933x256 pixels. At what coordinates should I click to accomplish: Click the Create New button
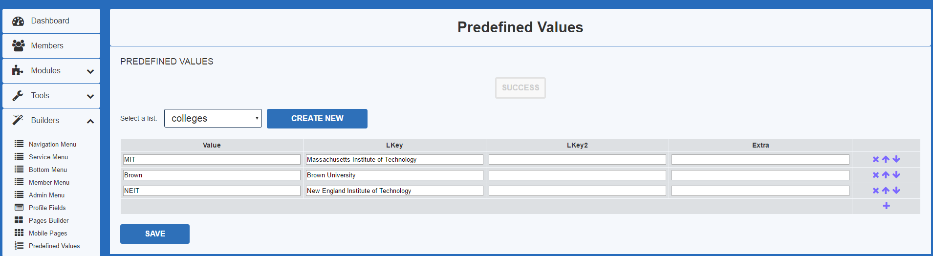[317, 119]
